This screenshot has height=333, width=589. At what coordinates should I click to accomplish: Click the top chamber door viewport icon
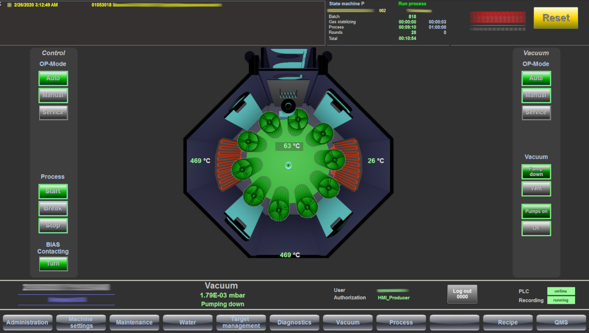click(x=288, y=105)
